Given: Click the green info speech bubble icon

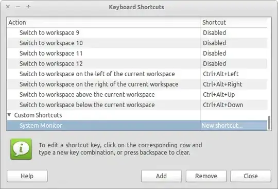Looking at the screenshot, I should (21, 149).
